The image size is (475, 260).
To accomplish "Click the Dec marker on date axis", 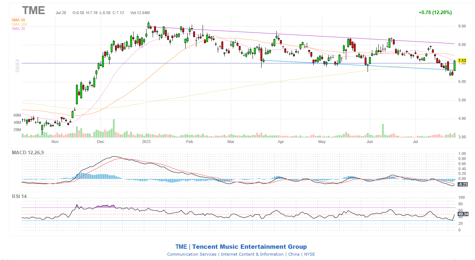I will pyautogui.click(x=100, y=142).
